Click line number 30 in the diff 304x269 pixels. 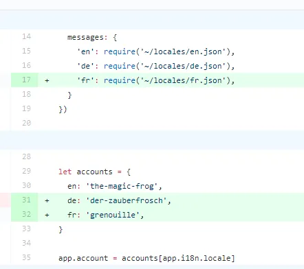point(26,185)
